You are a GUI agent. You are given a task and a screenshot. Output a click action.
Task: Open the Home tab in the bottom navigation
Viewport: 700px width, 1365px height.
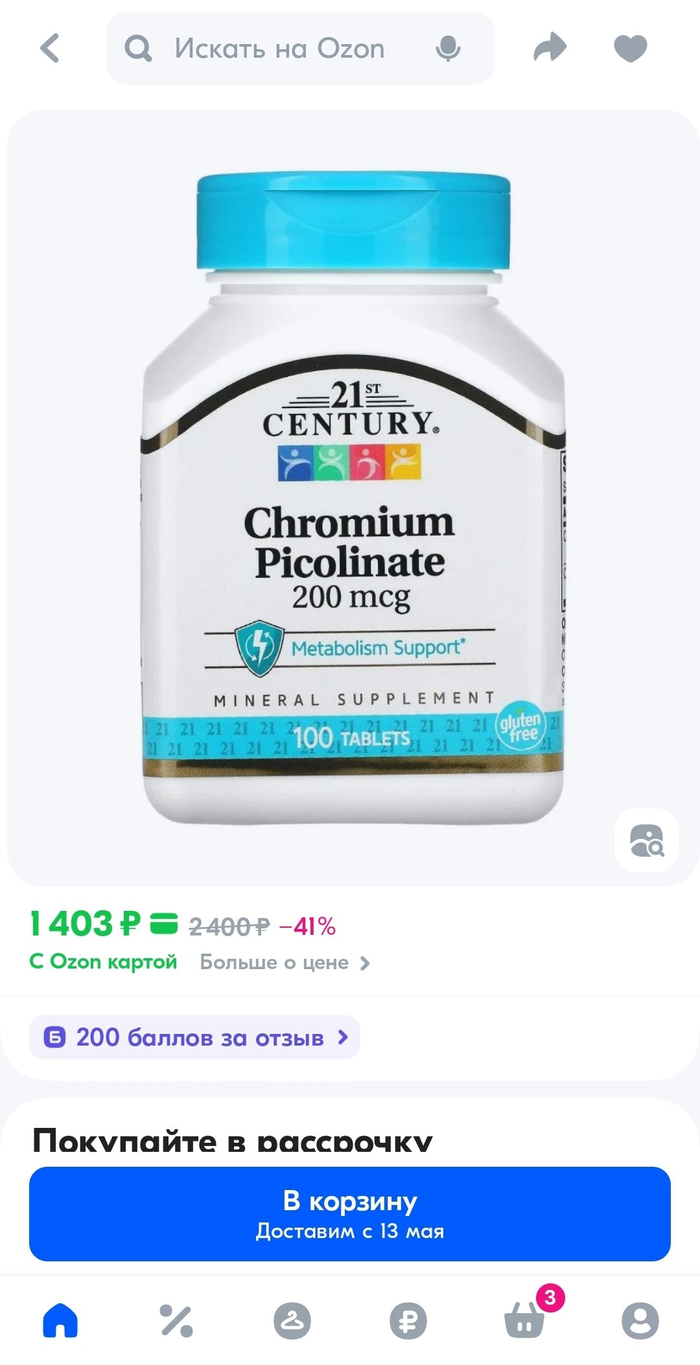pyautogui.click(x=60, y=1320)
